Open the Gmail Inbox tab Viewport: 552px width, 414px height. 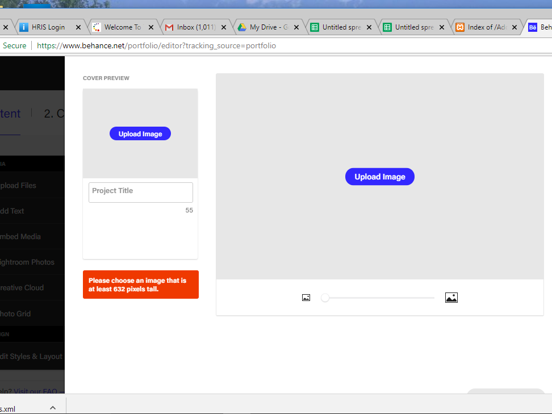pyautogui.click(x=195, y=27)
